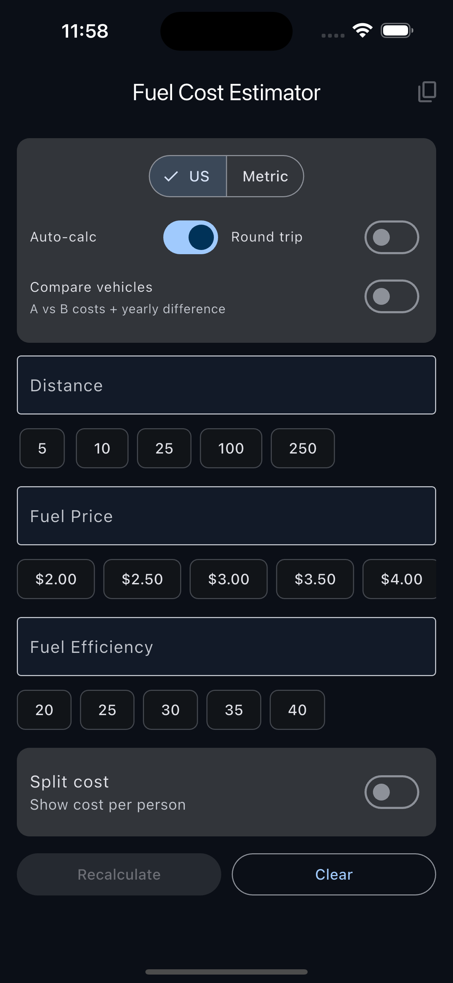Select the US units segment

pos(188,176)
